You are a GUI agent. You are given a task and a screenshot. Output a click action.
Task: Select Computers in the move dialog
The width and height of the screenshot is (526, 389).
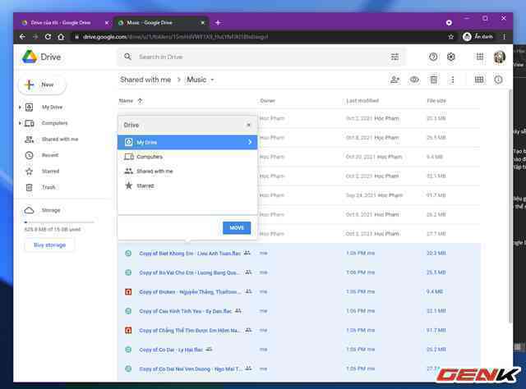pyautogui.click(x=187, y=157)
